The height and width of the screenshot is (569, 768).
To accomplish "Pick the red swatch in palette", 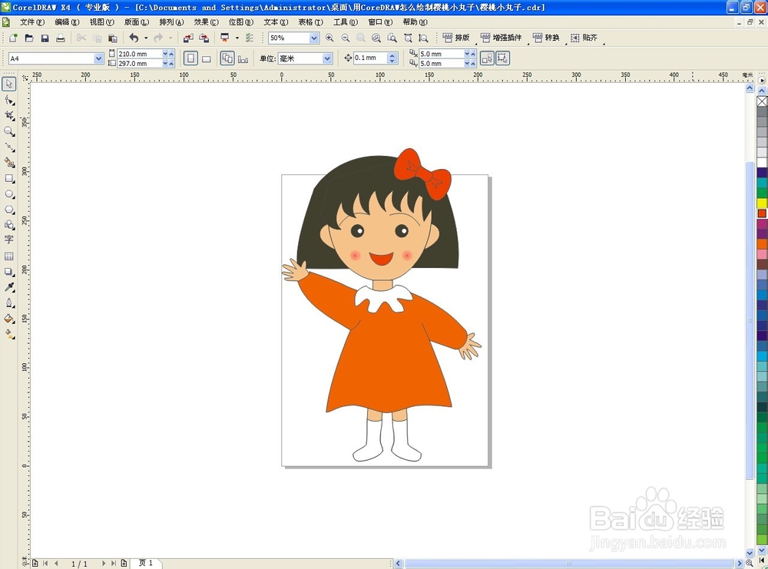I will 762,213.
